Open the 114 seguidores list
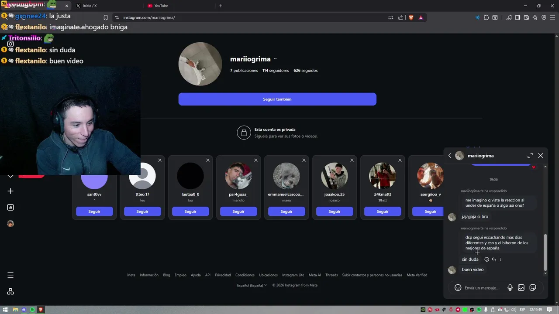 [276, 70]
